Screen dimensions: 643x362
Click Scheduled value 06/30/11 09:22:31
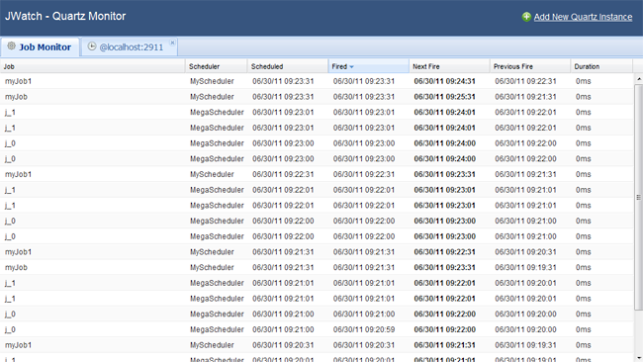pyautogui.click(x=283, y=174)
